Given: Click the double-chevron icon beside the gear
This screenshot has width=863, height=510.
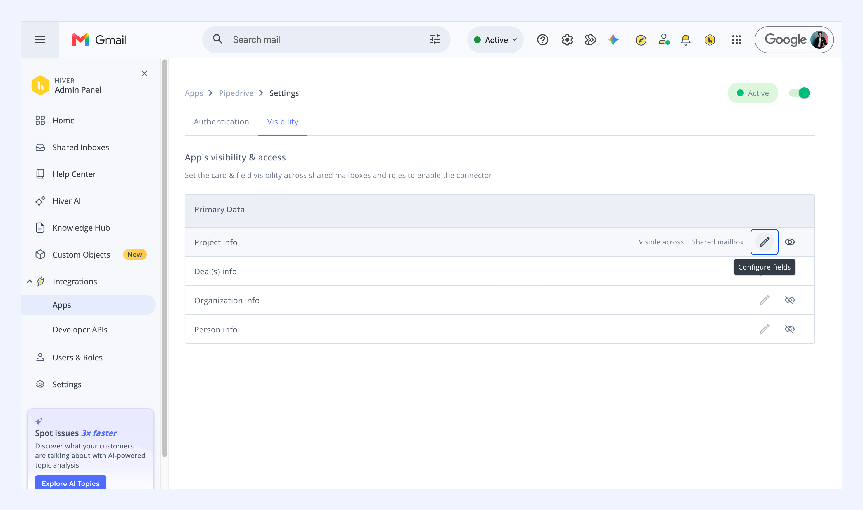Looking at the screenshot, I should click(590, 40).
